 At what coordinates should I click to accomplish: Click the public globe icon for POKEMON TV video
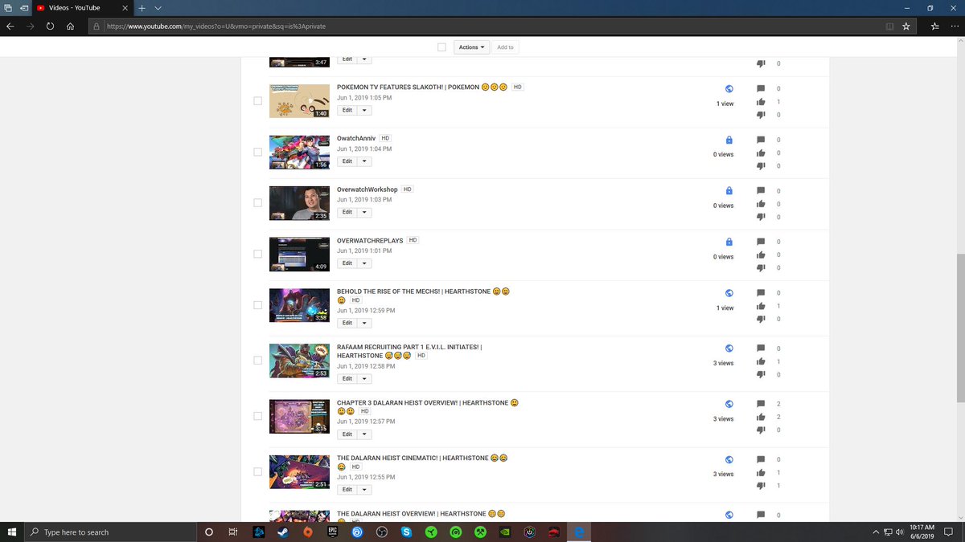tap(729, 89)
